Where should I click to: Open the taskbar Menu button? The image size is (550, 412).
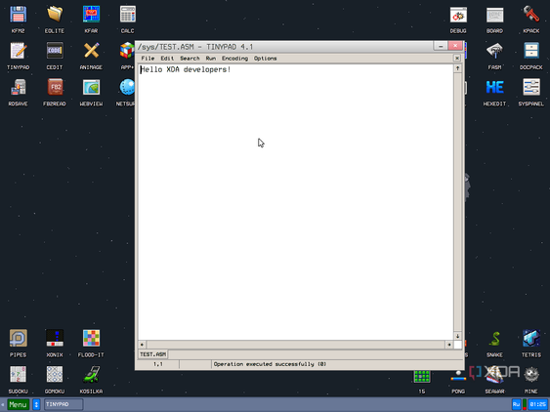[x=18, y=404]
